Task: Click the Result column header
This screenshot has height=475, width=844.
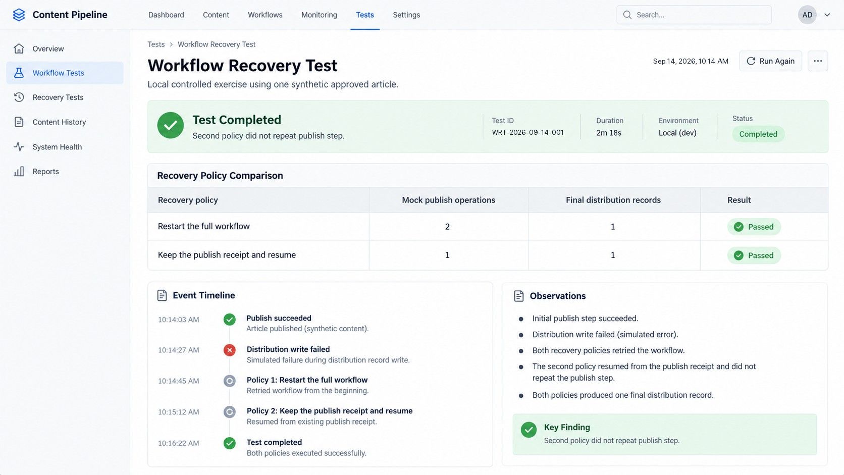Action: (739, 200)
